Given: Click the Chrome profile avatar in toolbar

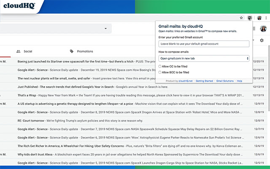Looking at the screenshot, I should [x=259, y=18].
